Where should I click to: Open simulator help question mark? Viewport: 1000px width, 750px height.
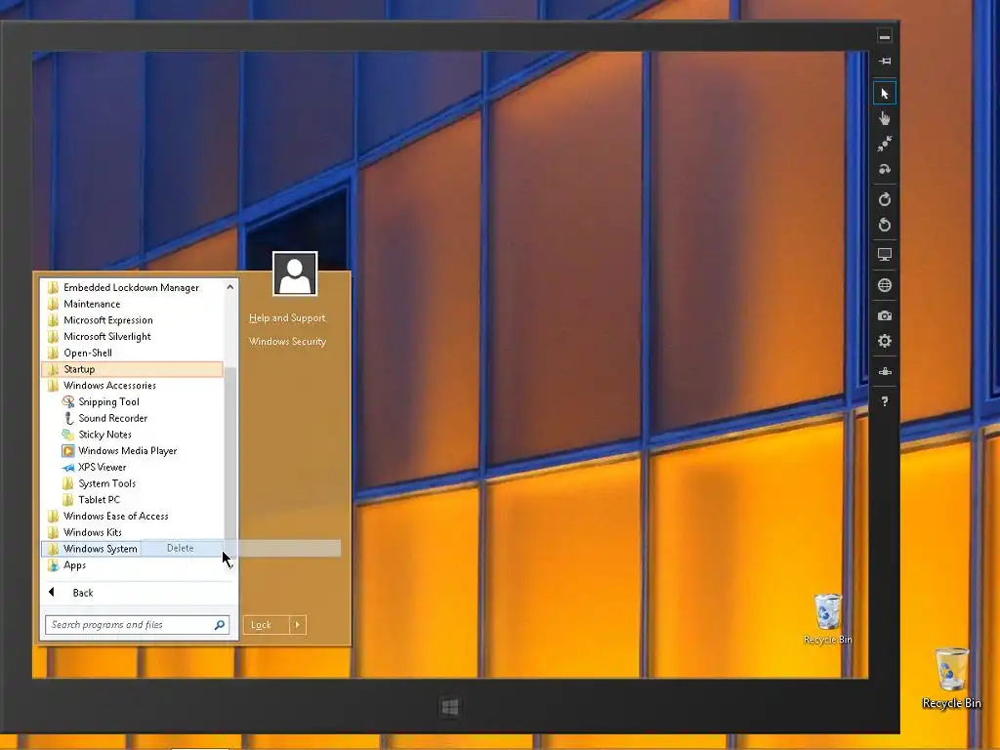(885, 401)
